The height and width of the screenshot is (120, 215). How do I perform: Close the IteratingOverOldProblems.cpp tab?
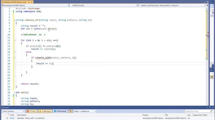[32, 2]
